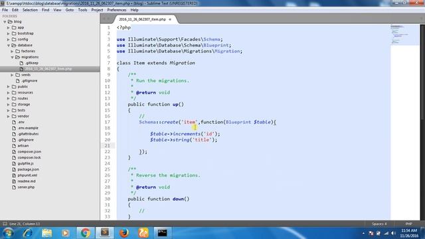This screenshot has width=425, height=239.
Task: Open the Project menu
Action: click(x=97, y=10)
